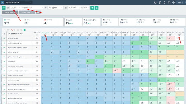Screen dimensions: 186x104
Task: Toggle checkmark for элитные номера row
Action: click(x=4, y=80)
